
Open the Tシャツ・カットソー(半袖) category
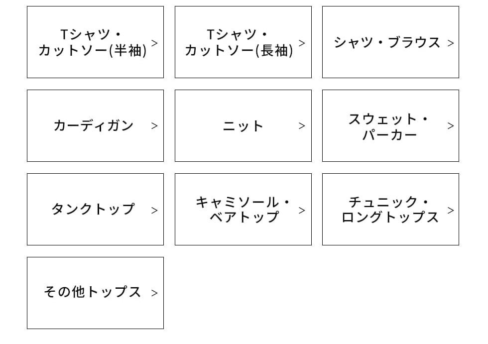pos(93,42)
